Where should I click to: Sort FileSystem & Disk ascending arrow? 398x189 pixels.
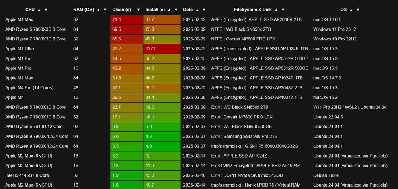(x=276, y=10)
